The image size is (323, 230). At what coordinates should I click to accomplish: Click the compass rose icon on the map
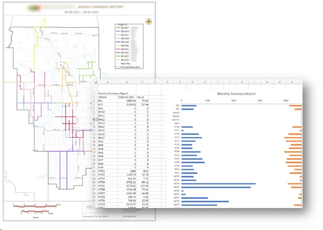click(x=149, y=21)
